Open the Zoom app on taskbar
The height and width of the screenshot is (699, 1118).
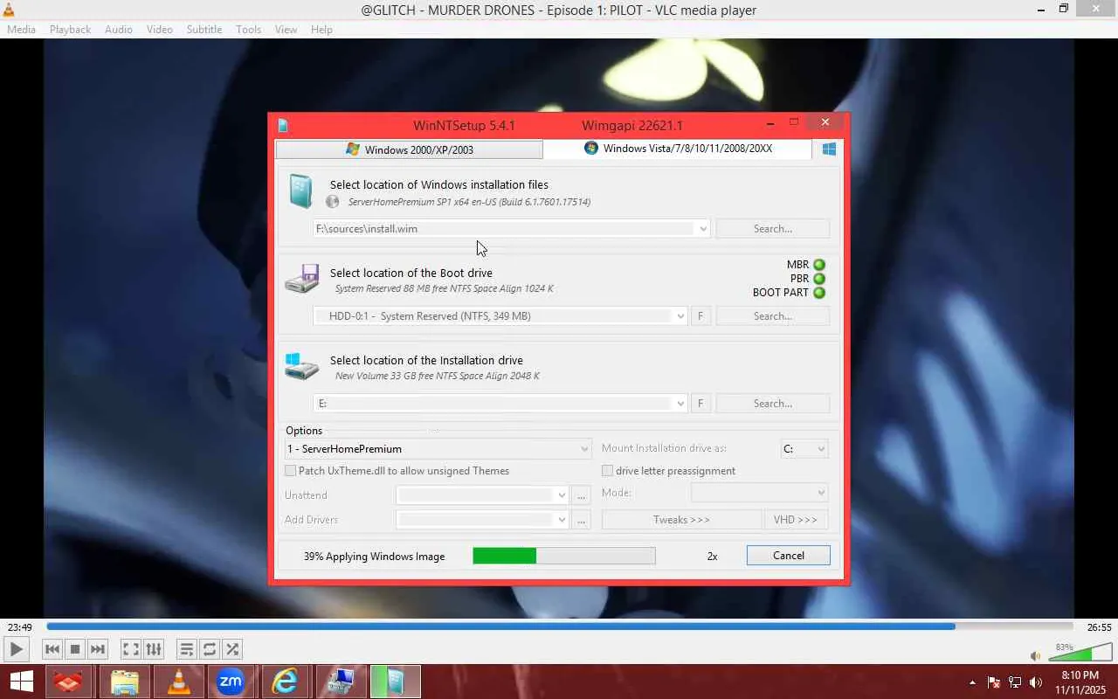(x=230, y=682)
